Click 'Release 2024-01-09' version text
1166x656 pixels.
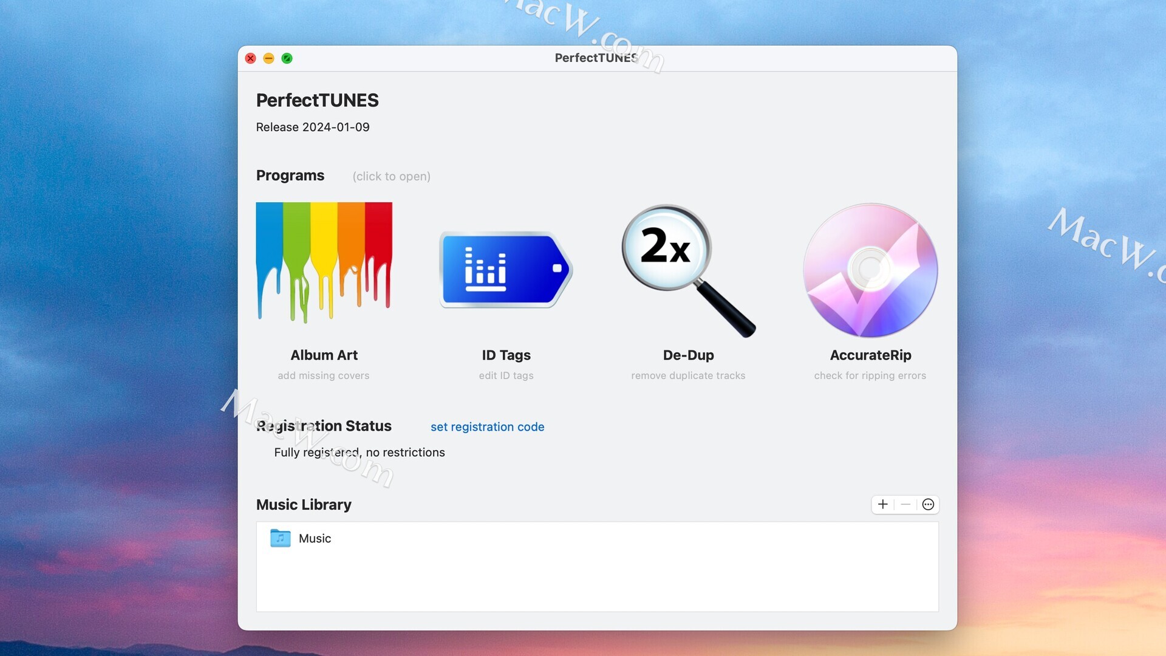[x=313, y=127]
